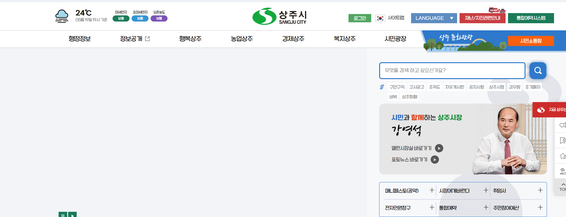Image resolution: width=566 pixels, height=217 pixels.
Task: Select the 고시공고 keyword tag
Action: (x=417, y=87)
